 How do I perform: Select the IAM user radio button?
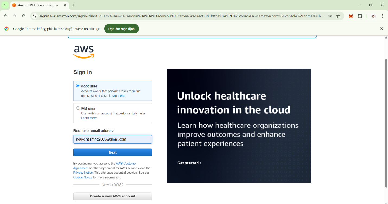click(78, 107)
